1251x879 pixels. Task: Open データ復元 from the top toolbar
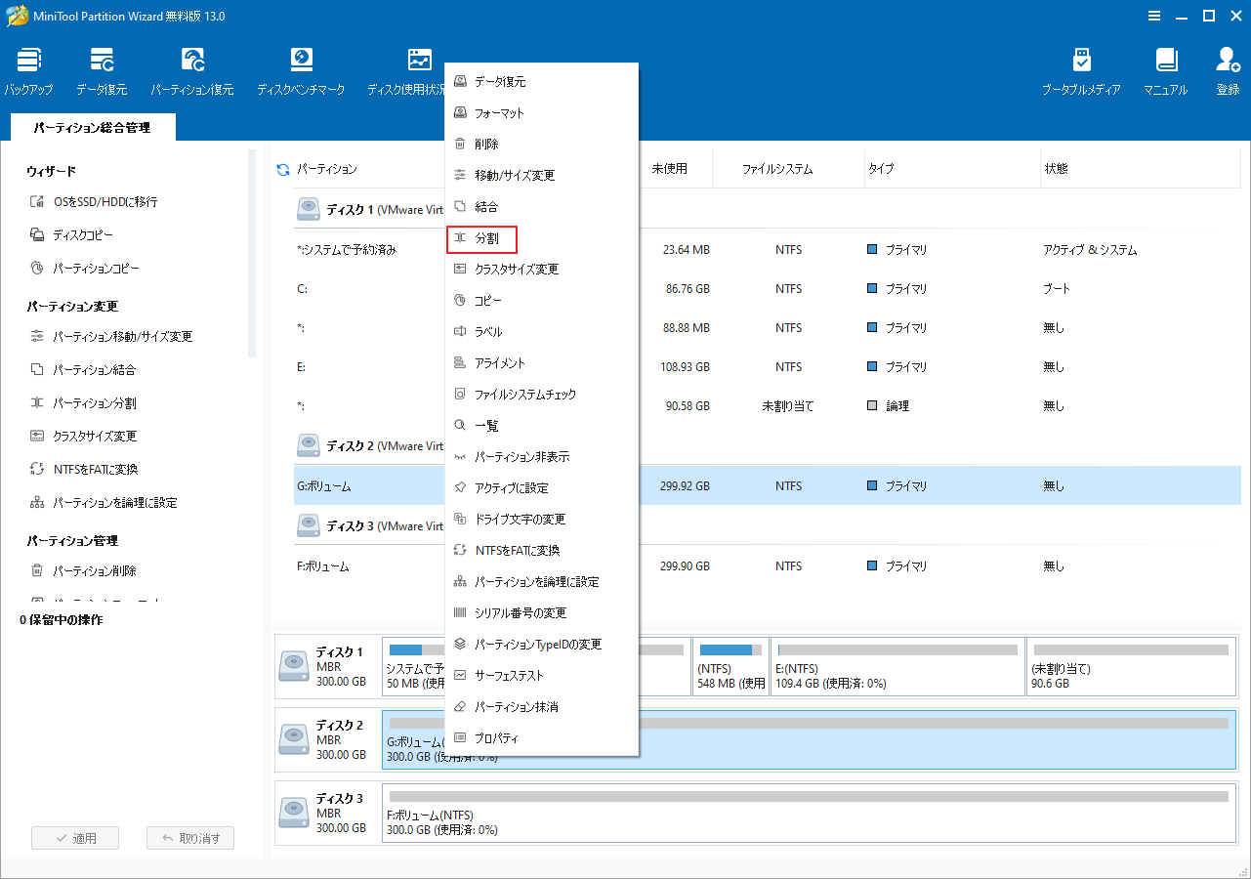coord(101,68)
